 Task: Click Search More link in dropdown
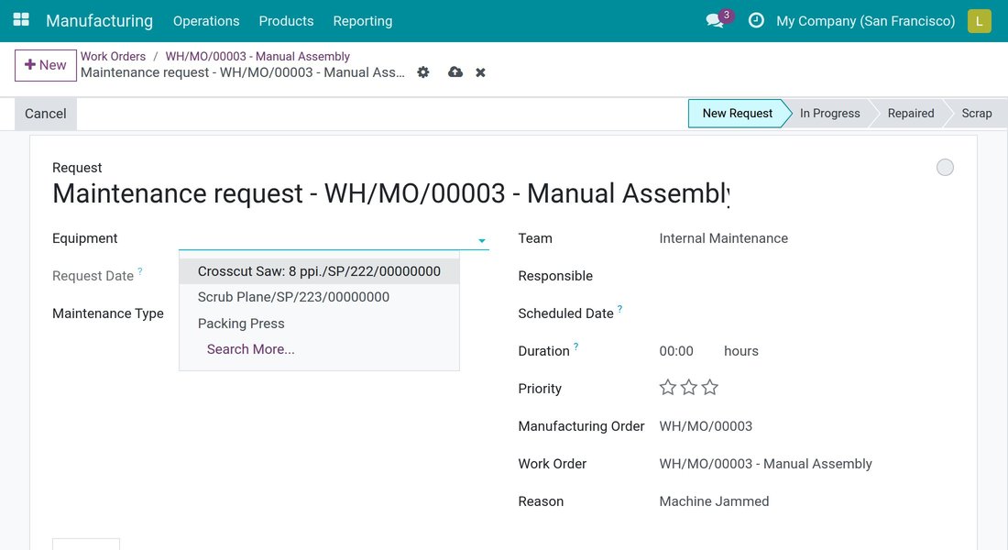[251, 349]
